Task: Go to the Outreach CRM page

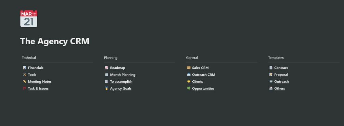Action: point(204,75)
